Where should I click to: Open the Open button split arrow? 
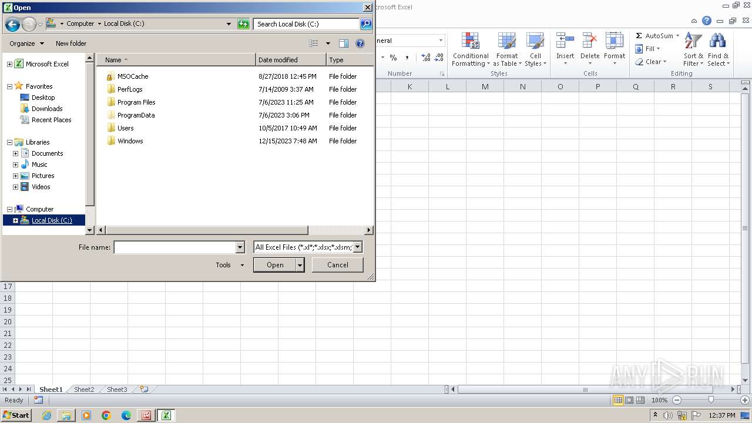[300, 265]
